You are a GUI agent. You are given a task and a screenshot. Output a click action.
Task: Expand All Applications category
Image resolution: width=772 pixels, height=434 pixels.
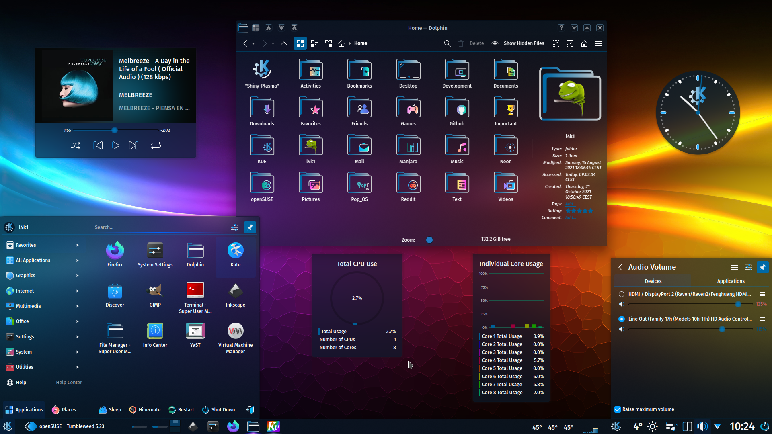[x=43, y=260]
